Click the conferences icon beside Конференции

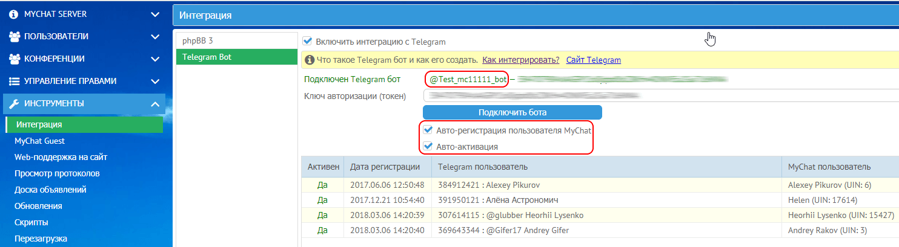click(x=15, y=59)
